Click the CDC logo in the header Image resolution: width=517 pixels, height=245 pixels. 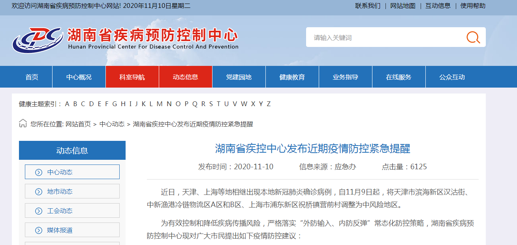tap(38, 40)
